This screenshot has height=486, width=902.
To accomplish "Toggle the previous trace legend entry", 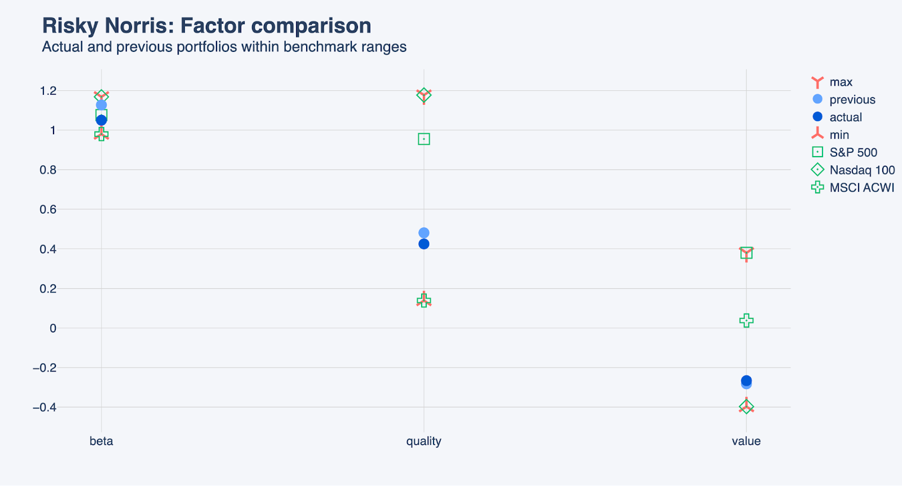I will pos(852,100).
